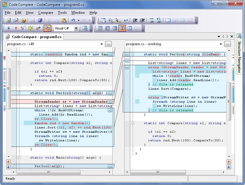The image size is (245, 185).
Task: Select the Code Compare - program0.cs tab
Action: (x=34, y=37)
